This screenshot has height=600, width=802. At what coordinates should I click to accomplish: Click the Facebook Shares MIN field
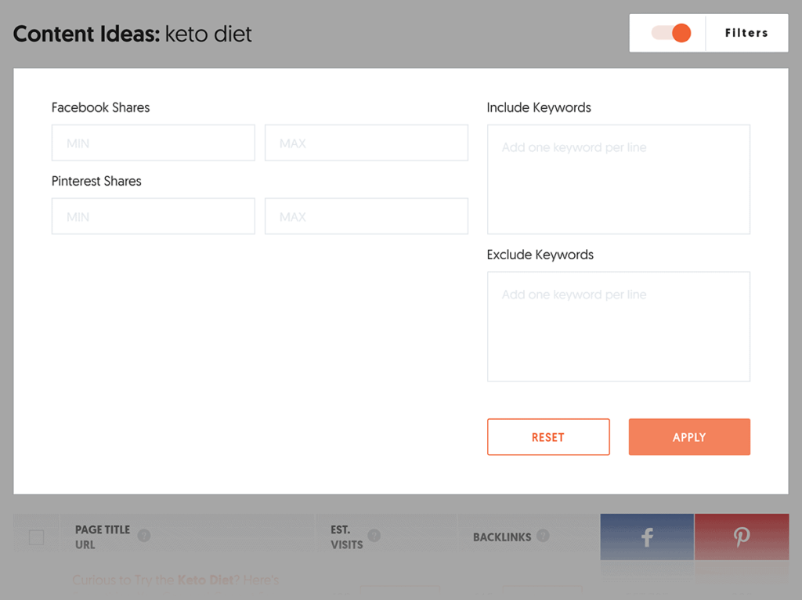tap(153, 143)
